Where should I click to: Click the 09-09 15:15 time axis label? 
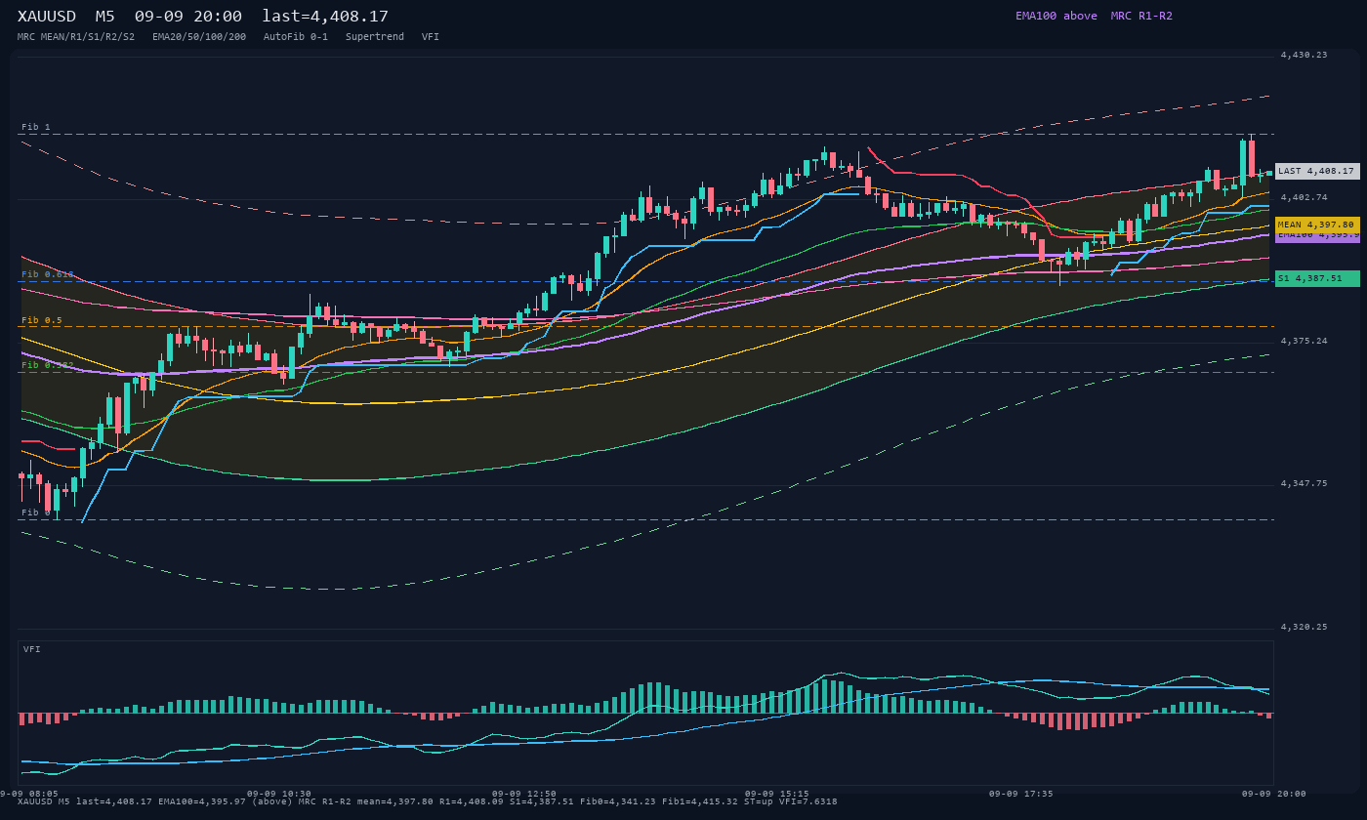tap(777, 794)
